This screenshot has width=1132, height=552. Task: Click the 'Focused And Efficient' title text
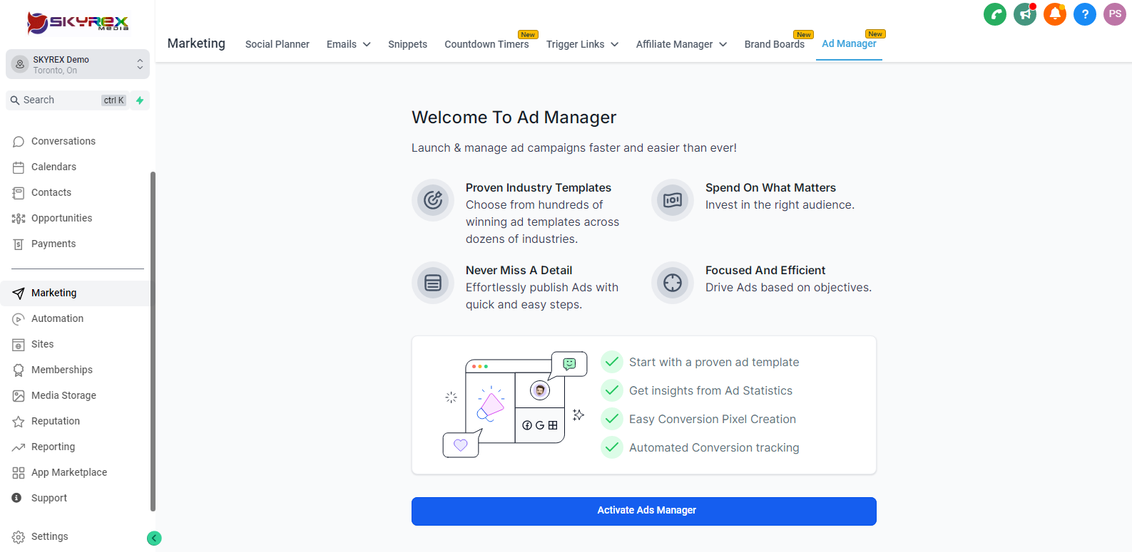765,271
